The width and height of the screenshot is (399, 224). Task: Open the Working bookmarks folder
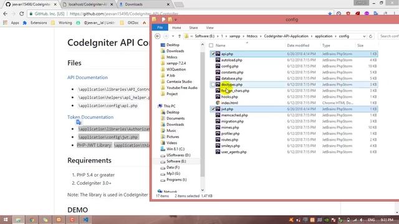coord(61,23)
